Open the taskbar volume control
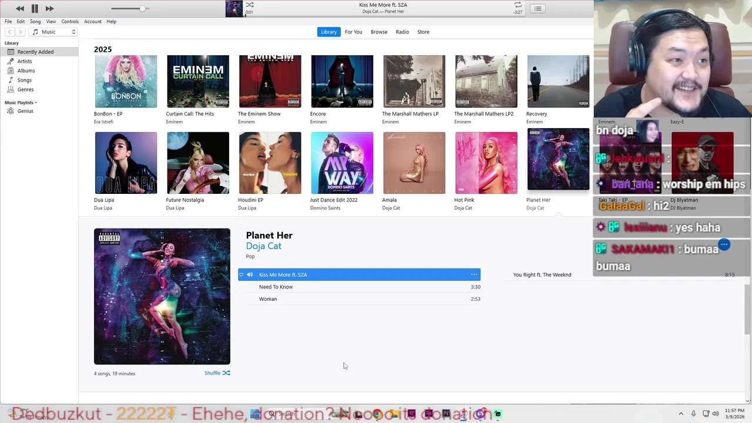 click(x=716, y=414)
